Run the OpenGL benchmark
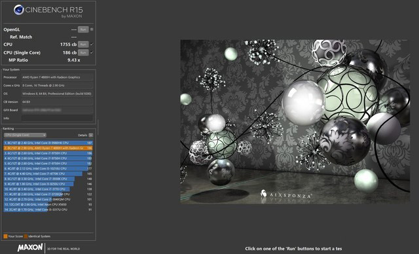The height and width of the screenshot is (254, 419). click(83, 29)
